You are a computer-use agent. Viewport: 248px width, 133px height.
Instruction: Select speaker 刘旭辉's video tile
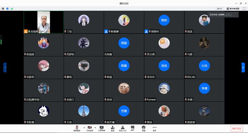point(43,22)
